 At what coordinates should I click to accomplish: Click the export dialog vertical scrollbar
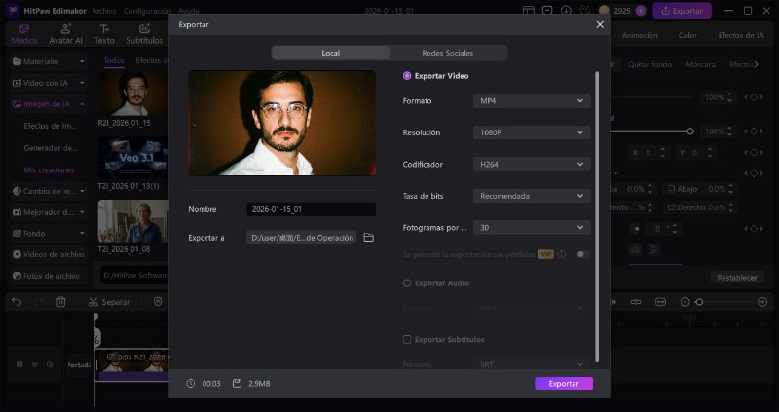pos(597,216)
